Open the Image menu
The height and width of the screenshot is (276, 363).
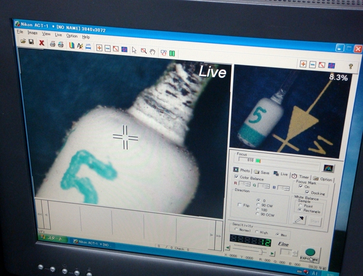point(32,33)
